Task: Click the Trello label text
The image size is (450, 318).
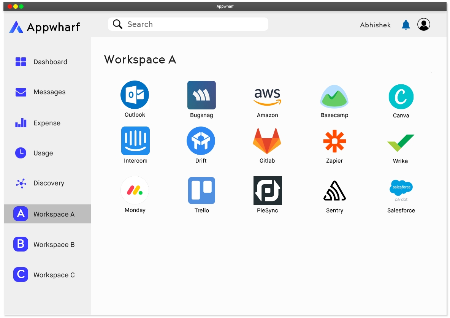Action: (x=202, y=210)
